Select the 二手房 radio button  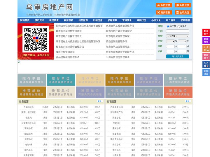tap(168, 26)
